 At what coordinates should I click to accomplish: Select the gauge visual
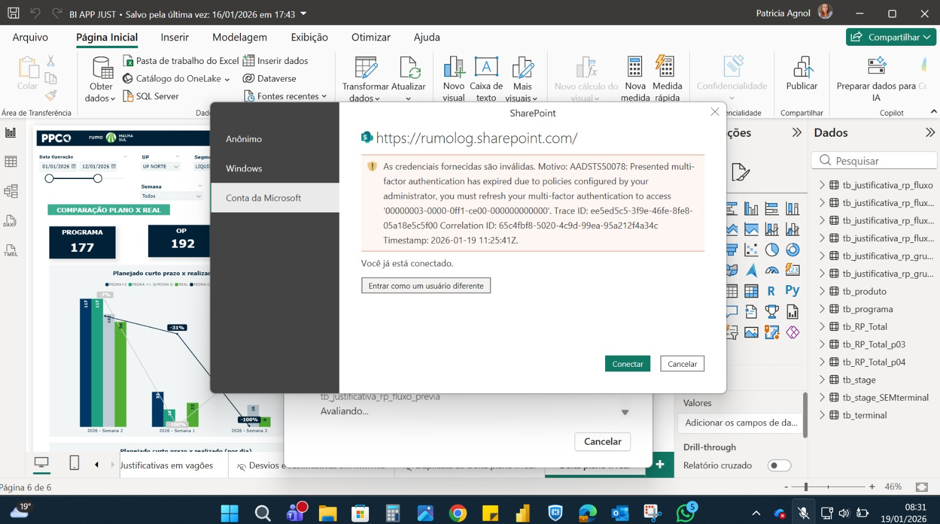[772, 270]
